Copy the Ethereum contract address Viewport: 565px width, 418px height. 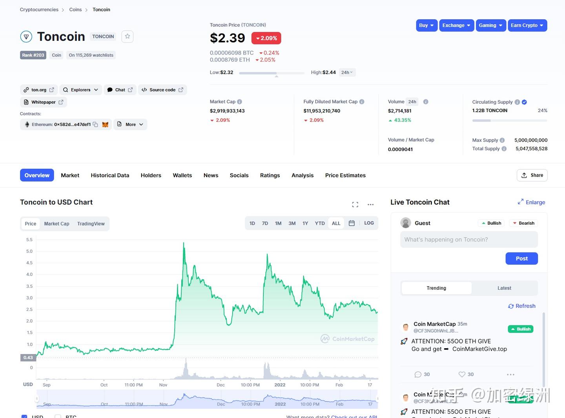tap(95, 124)
